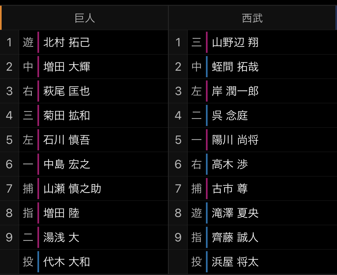Select cleanup hitter 菊田 拡和
Image resolution: width=337 pixels, height=275 pixels.
tap(67, 115)
